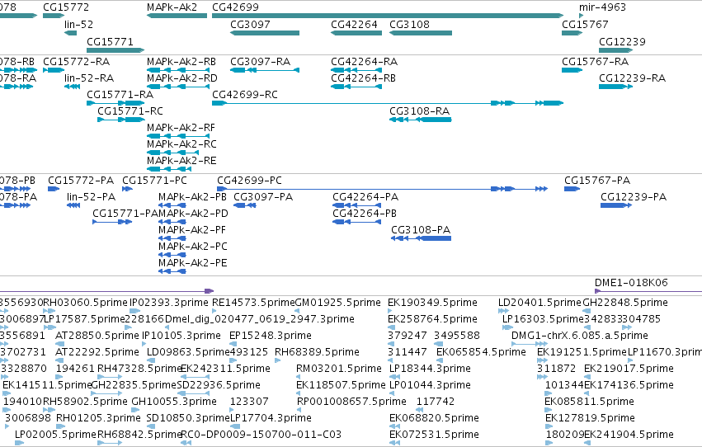Screen dimensions: 702x447
Task: Click EST RP001008657.5prime
Action: 300,411
